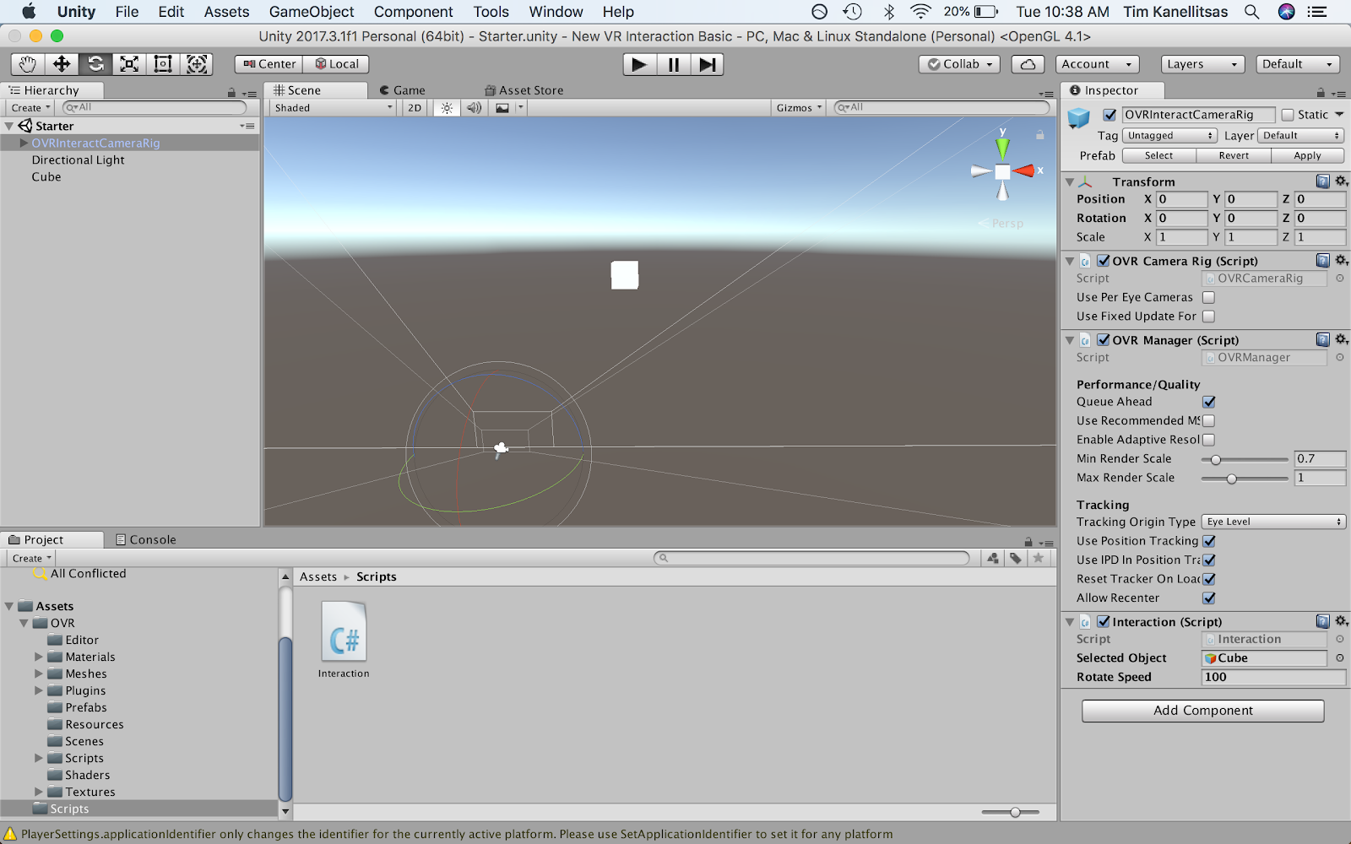Select the Hand tool in toolbar
Viewport: 1351px width, 844px height.
[x=28, y=64]
